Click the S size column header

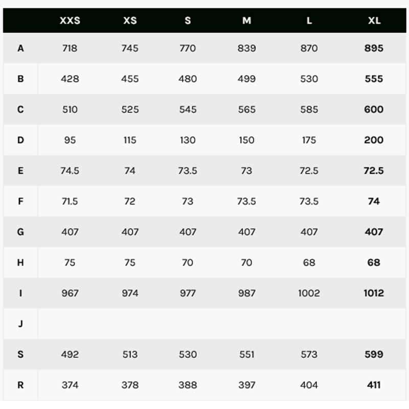[x=188, y=21]
